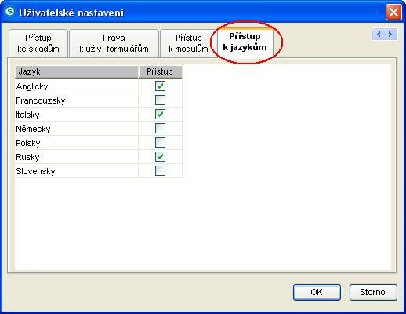Cancel changes with the Storno button
Viewport: 406px width, 314px height.
pyautogui.click(x=373, y=292)
